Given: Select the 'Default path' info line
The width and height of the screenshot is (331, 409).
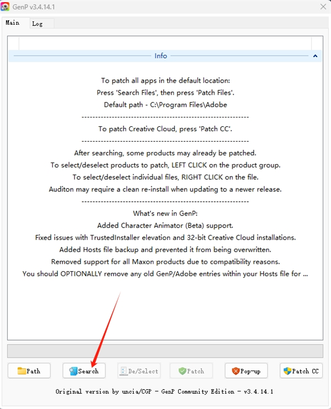Looking at the screenshot, I should pos(165,105).
